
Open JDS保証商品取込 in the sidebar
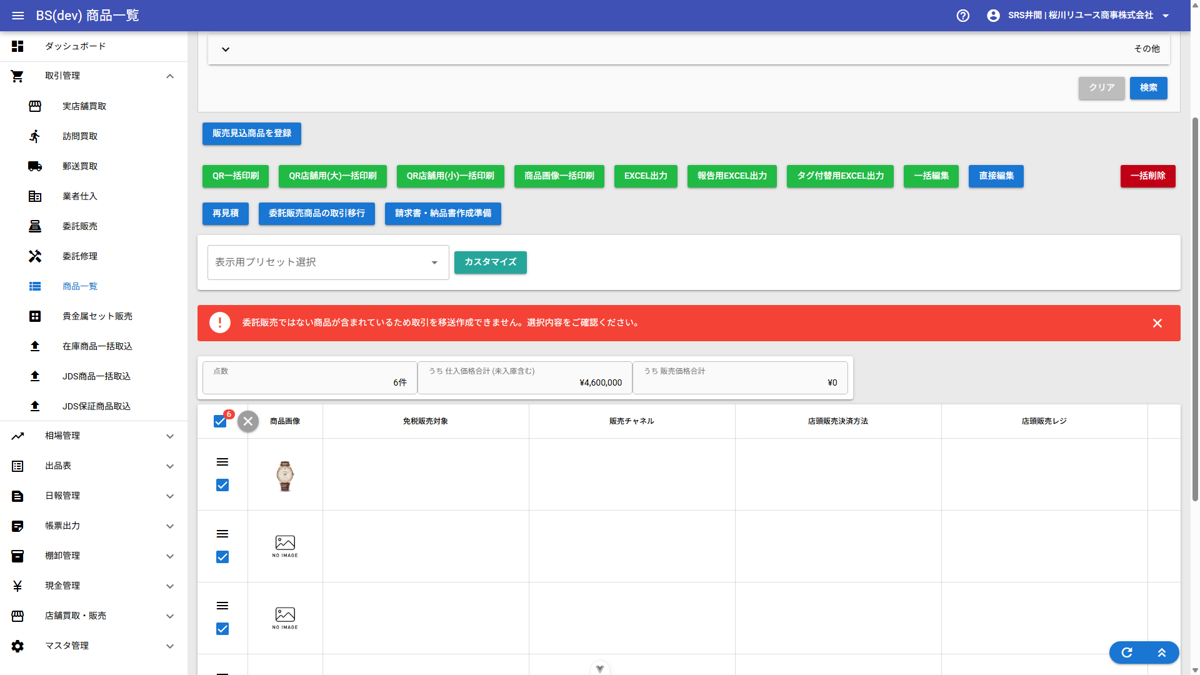[94, 406]
